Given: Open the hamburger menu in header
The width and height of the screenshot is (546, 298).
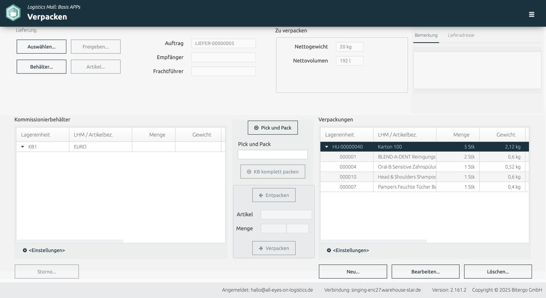Looking at the screenshot, I should (531, 14).
